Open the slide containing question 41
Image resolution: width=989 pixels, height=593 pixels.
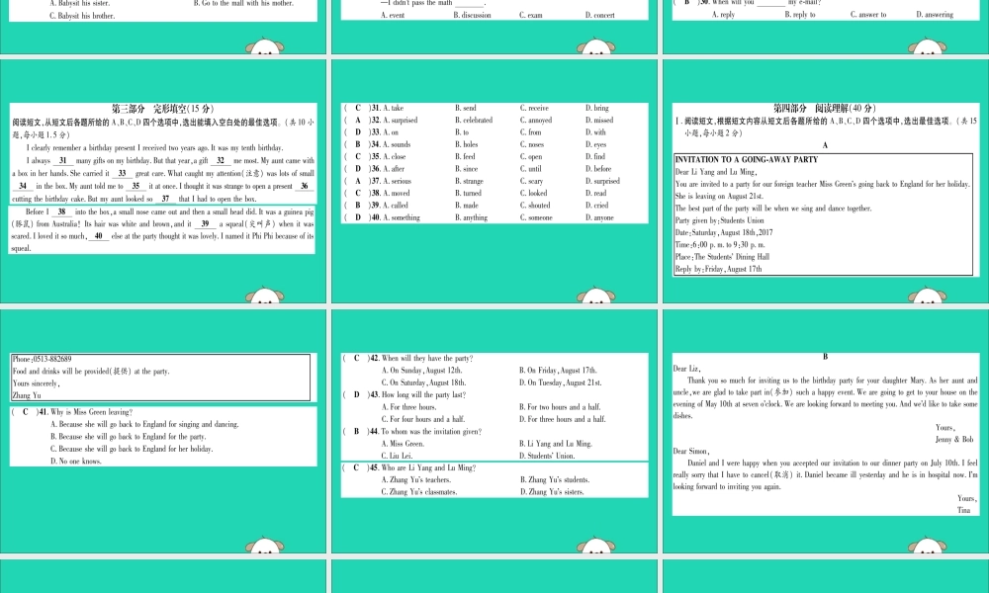(163, 431)
